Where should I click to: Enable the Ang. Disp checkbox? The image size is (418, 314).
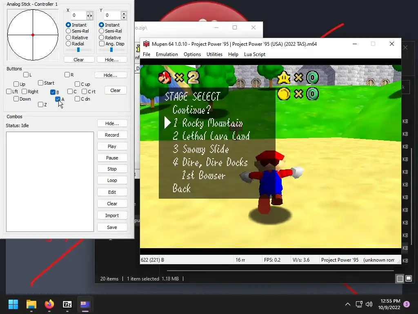tap(102, 43)
